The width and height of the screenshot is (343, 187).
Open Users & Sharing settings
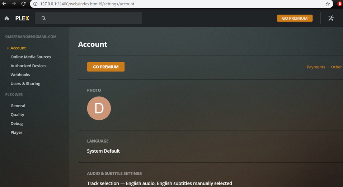25,84
